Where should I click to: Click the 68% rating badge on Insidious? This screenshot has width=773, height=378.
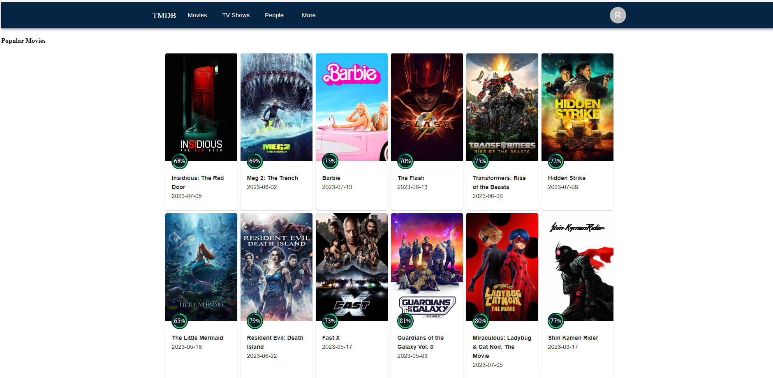point(179,161)
